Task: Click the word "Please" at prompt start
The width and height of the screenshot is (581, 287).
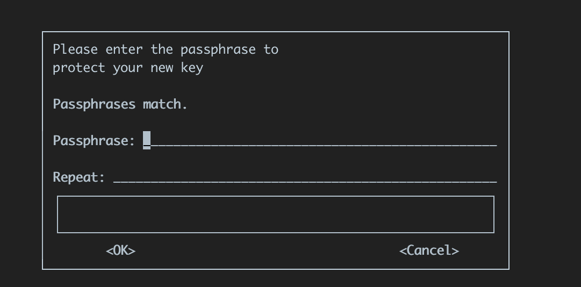Action: [75, 49]
